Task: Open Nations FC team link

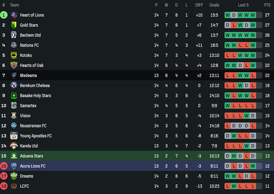Action: [x=30, y=45]
